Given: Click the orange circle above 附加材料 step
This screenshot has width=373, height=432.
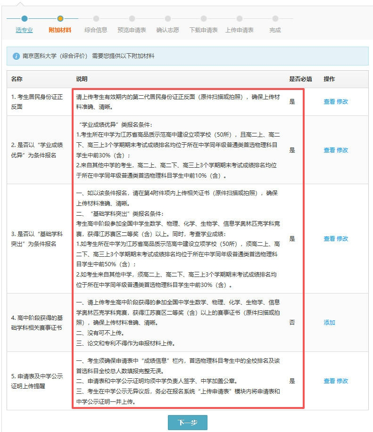Looking at the screenshot, I should coord(60,19).
